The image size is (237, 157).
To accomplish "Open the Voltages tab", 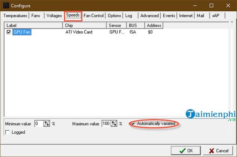I will 54,15.
